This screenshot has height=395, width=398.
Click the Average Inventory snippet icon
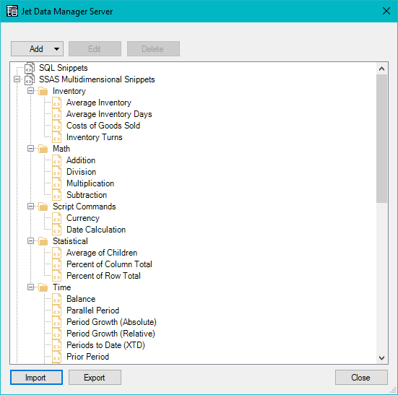pos(57,103)
